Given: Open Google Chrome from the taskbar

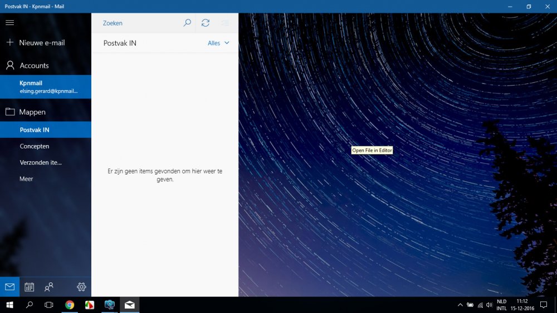Looking at the screenshot, I should (70, 305).
